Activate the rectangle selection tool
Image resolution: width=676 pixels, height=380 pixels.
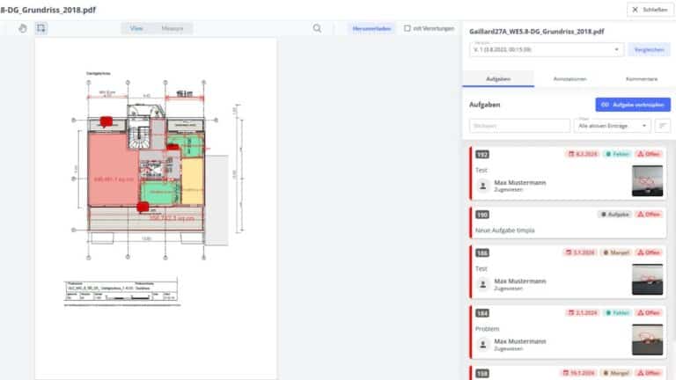(40, 28)
